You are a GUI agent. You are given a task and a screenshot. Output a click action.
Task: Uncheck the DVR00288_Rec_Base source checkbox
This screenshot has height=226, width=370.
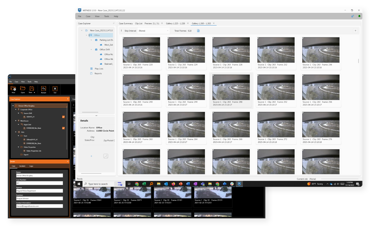coord(63,128)
